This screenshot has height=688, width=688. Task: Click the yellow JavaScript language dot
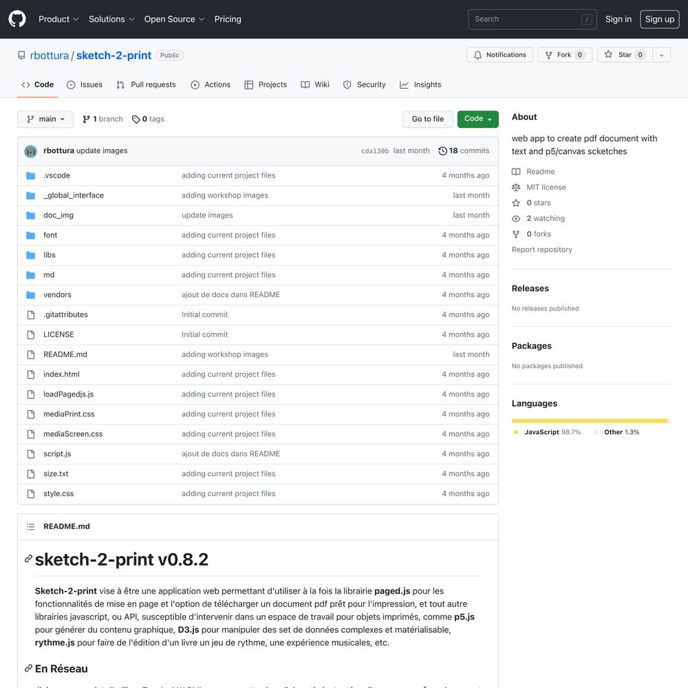pyautogui.click(x=516, y=432)
